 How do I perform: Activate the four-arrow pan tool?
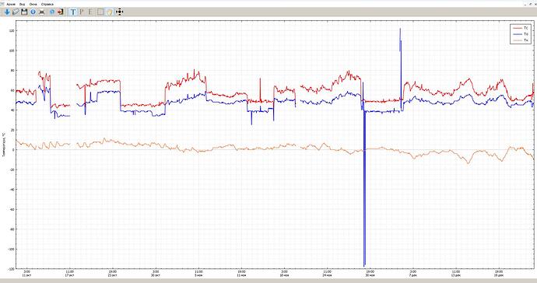click(119, 12)
